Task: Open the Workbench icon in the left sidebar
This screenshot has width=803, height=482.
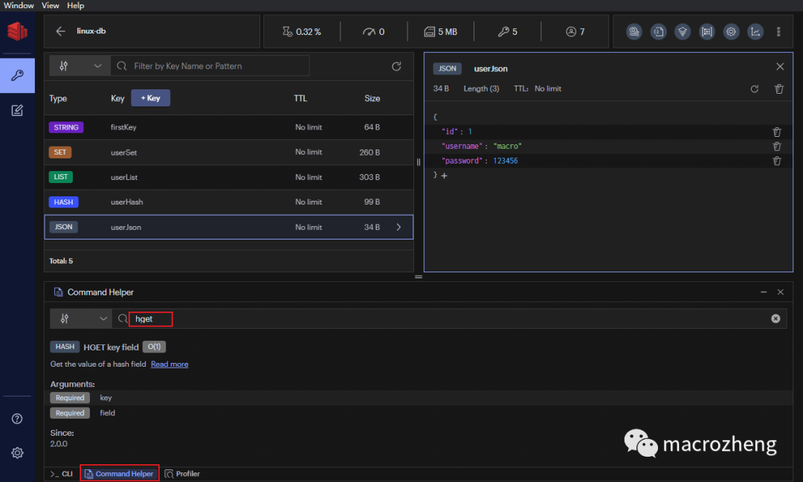Action: point(17,111)
